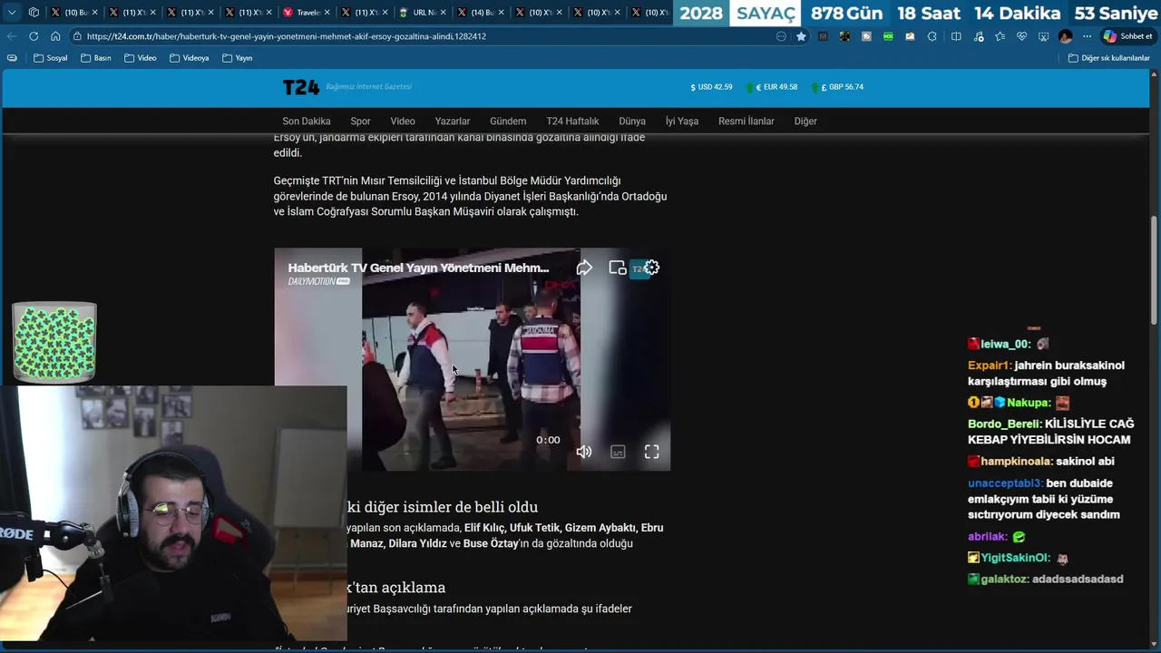The height and width of the screenshot is (653, 1161).
Task: Click the green extension icon in toolbar
Action: 888,36
